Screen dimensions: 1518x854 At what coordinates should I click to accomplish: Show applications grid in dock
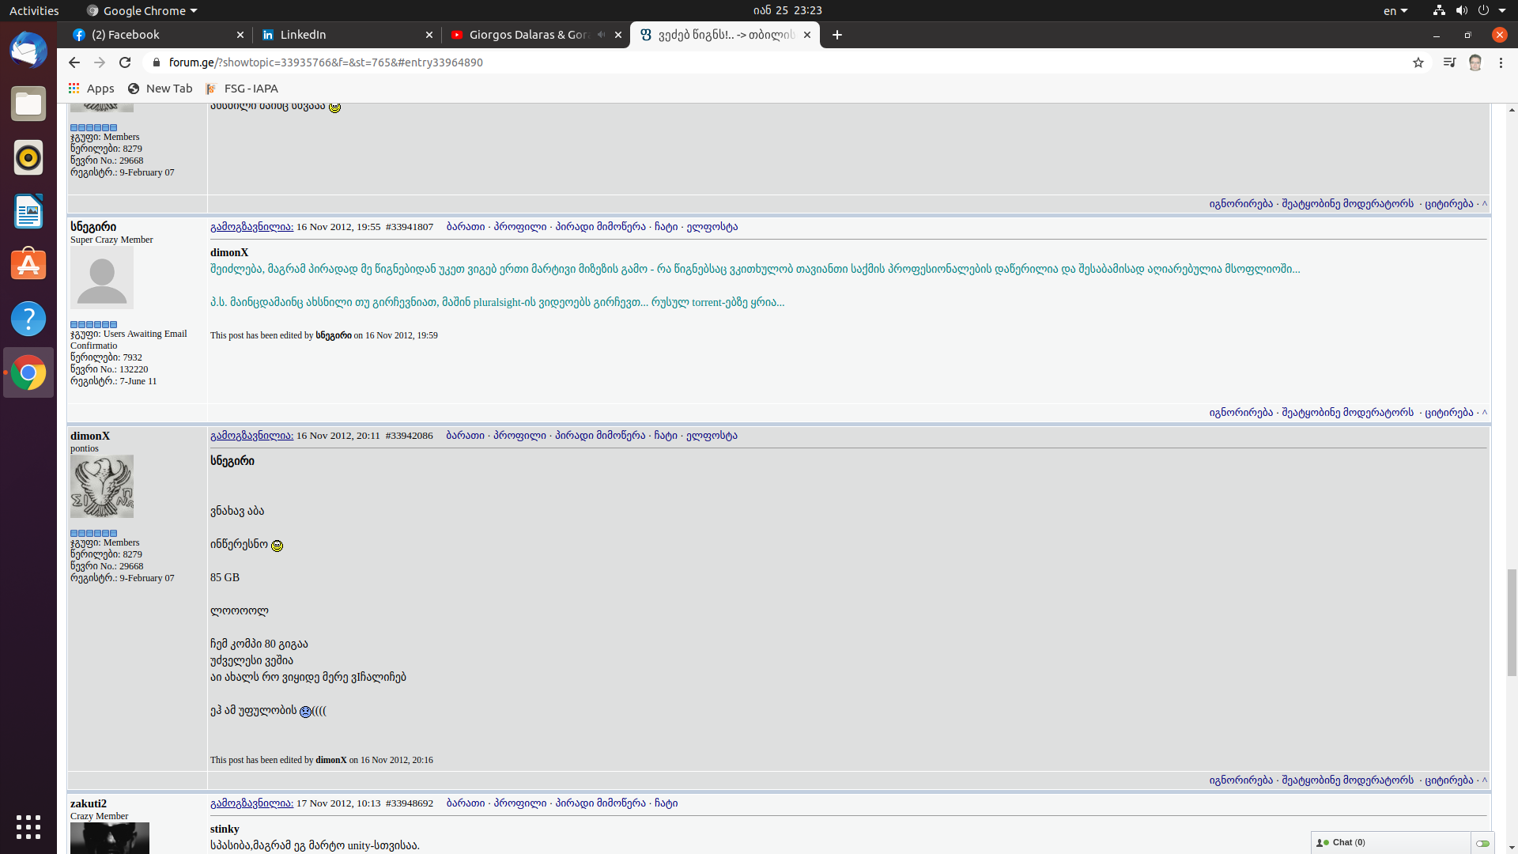coord(28,827)
